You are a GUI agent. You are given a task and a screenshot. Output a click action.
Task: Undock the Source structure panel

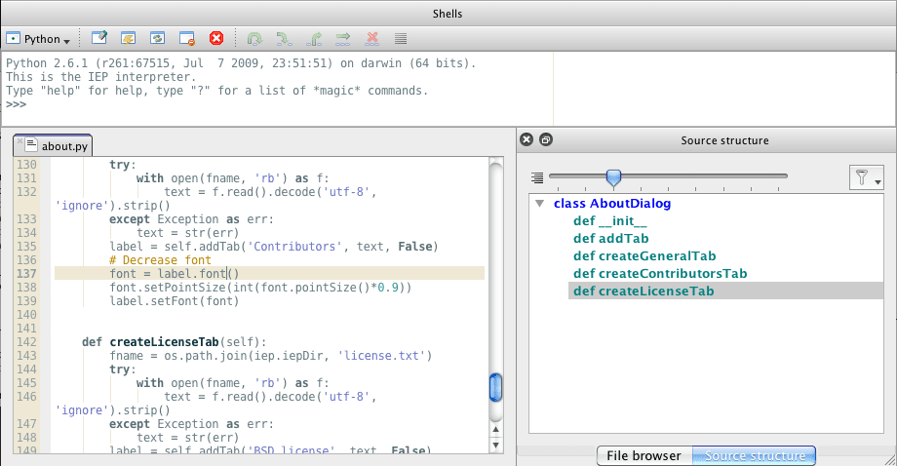[x=546, y=139]
